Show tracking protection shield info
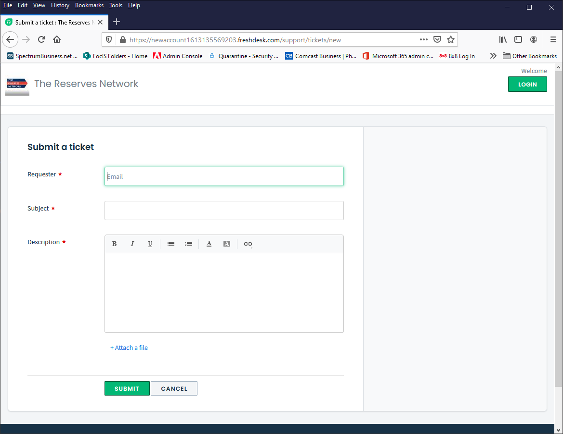Viewport: 563px width, 434px height. click(x=109, y=40)
